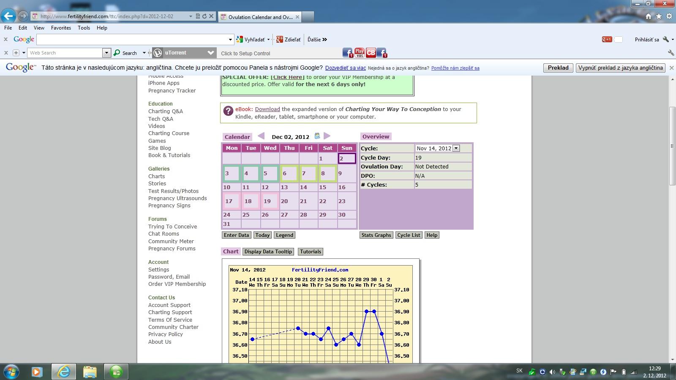
Task: Click the page vertical scrollbar thumb
Action: coord(672,146)
